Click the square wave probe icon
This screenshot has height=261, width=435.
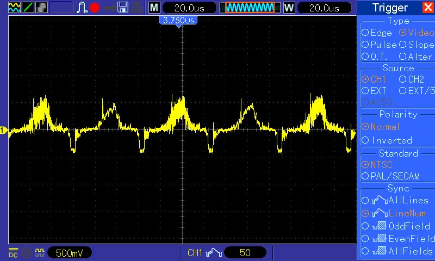click(39, 252)
